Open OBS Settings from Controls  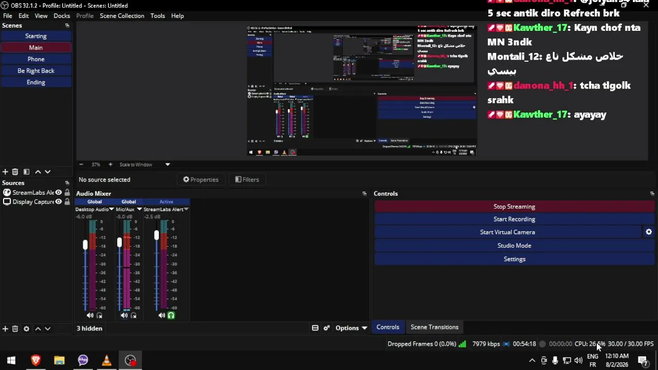[515, 259]
